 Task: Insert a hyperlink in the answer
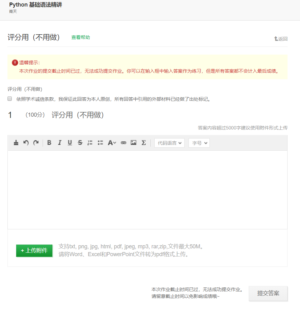[x=124, y=143]
